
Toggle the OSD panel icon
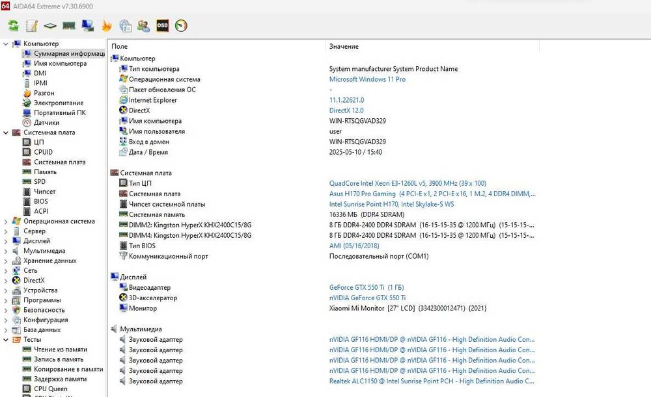coord(162,26)
